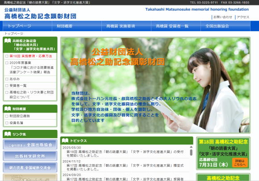The image size is (259, 181).
Task: Open the 高橋賞 実施要項 navigation tab
Action: (126, 26)
